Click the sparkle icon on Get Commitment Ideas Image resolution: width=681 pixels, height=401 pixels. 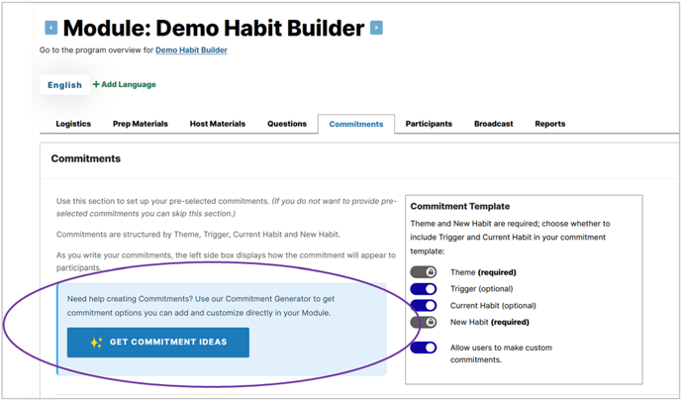point(96,343)
